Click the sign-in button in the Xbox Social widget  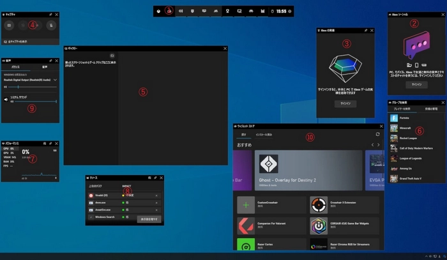[x=416, y=85]
